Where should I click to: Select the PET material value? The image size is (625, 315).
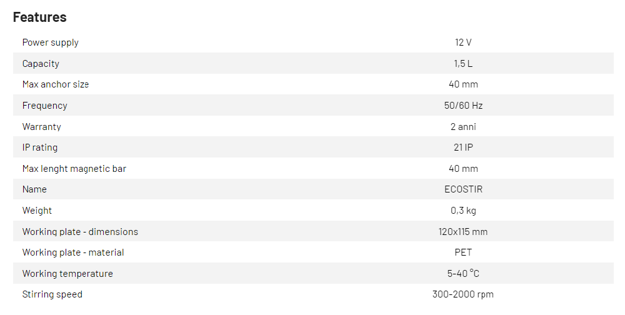click(463, 252)
